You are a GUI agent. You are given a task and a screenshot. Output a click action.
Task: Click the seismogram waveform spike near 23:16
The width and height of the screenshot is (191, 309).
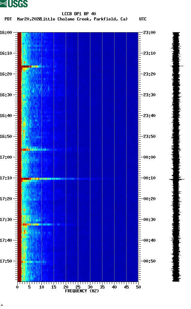[x=177, y=66]
